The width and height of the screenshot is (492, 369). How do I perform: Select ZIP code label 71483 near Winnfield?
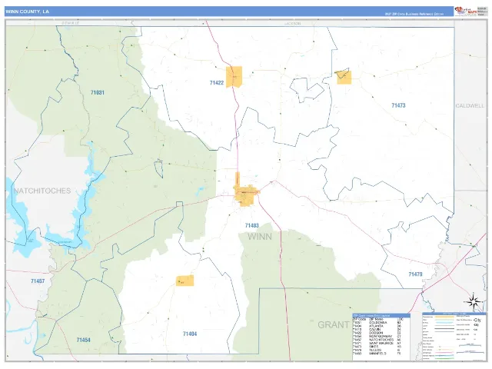(x=252, y=225)
